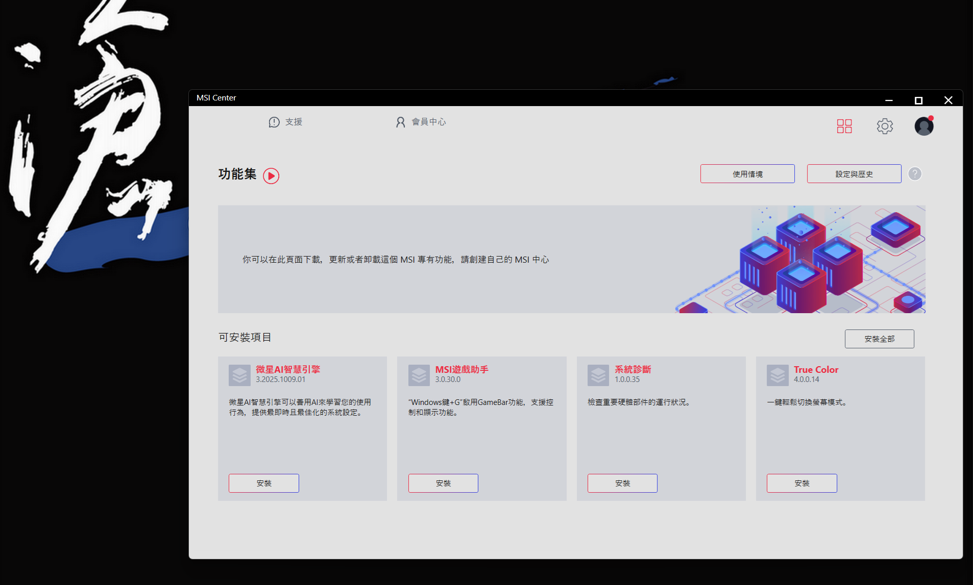Click the 功能集 heading

click(237, 174)
